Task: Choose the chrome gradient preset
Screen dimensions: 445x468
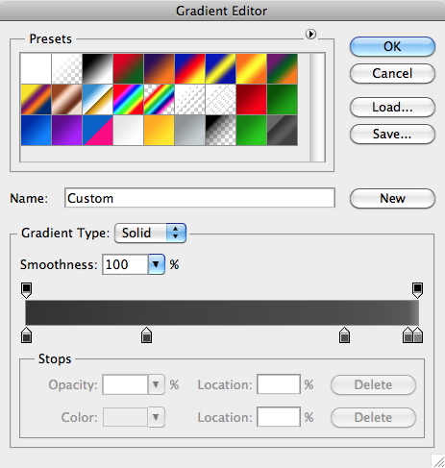Action: 97,100
